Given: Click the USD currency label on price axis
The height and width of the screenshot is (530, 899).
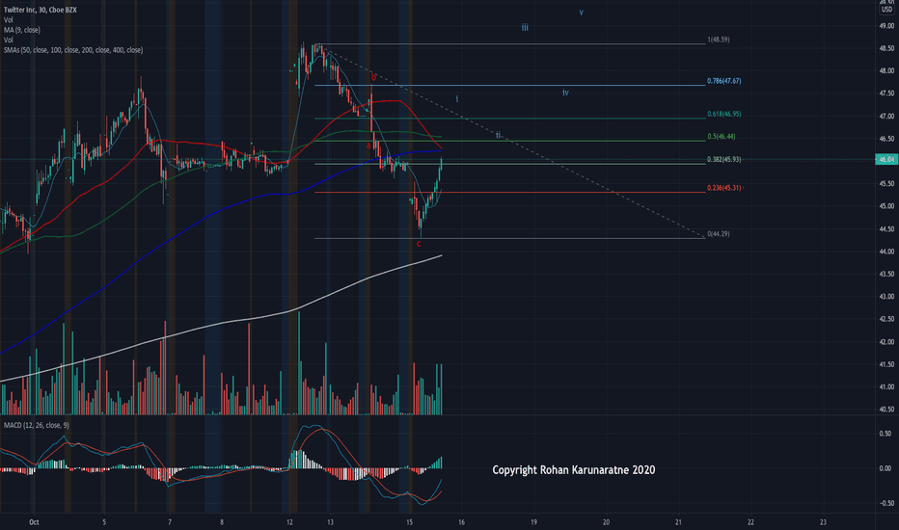Looking at the screenshot, I should [x=887, y=10].
